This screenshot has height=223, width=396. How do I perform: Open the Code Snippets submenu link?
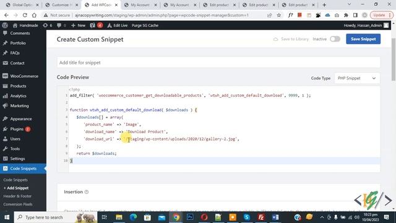15,180
